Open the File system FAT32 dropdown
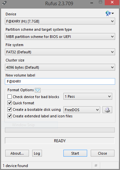 coord(60,52)
